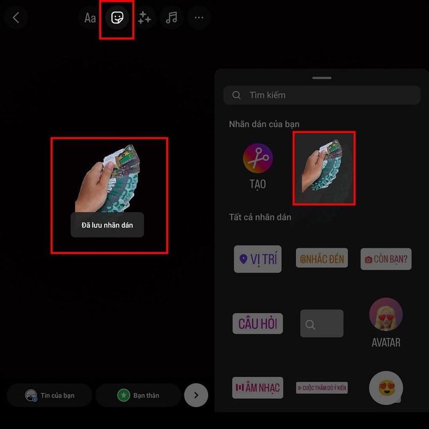This screenshot has height=429, width=429.
Task: Add the CÒN BẠN? sticker
Action: click(386, 259)
